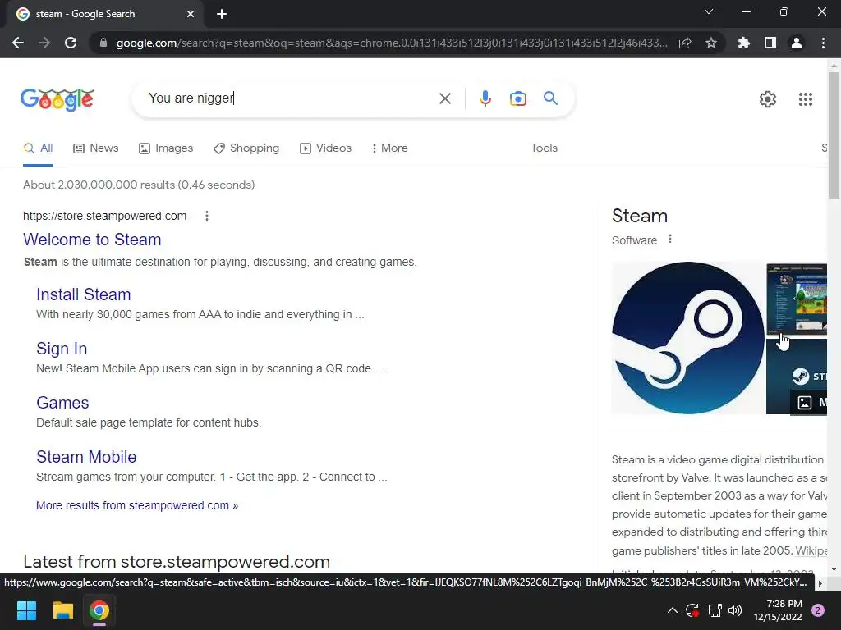
Task: Click the large Steam logo image
Action: (x=688, y=338)
